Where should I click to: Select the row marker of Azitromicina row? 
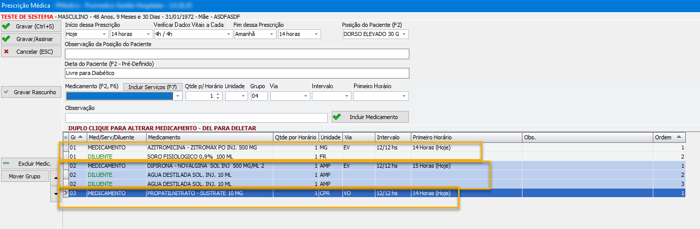coord(65,147)
